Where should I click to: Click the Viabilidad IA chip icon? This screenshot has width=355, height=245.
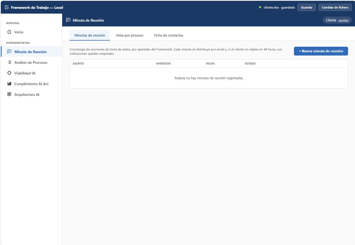pos(9,73)
